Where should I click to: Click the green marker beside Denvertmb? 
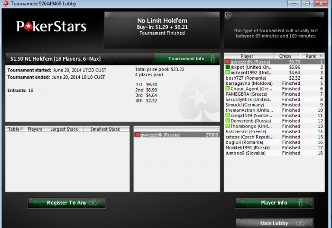coord(228,121)
